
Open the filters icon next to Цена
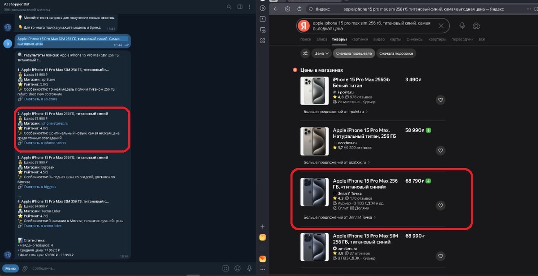[305, 53]
